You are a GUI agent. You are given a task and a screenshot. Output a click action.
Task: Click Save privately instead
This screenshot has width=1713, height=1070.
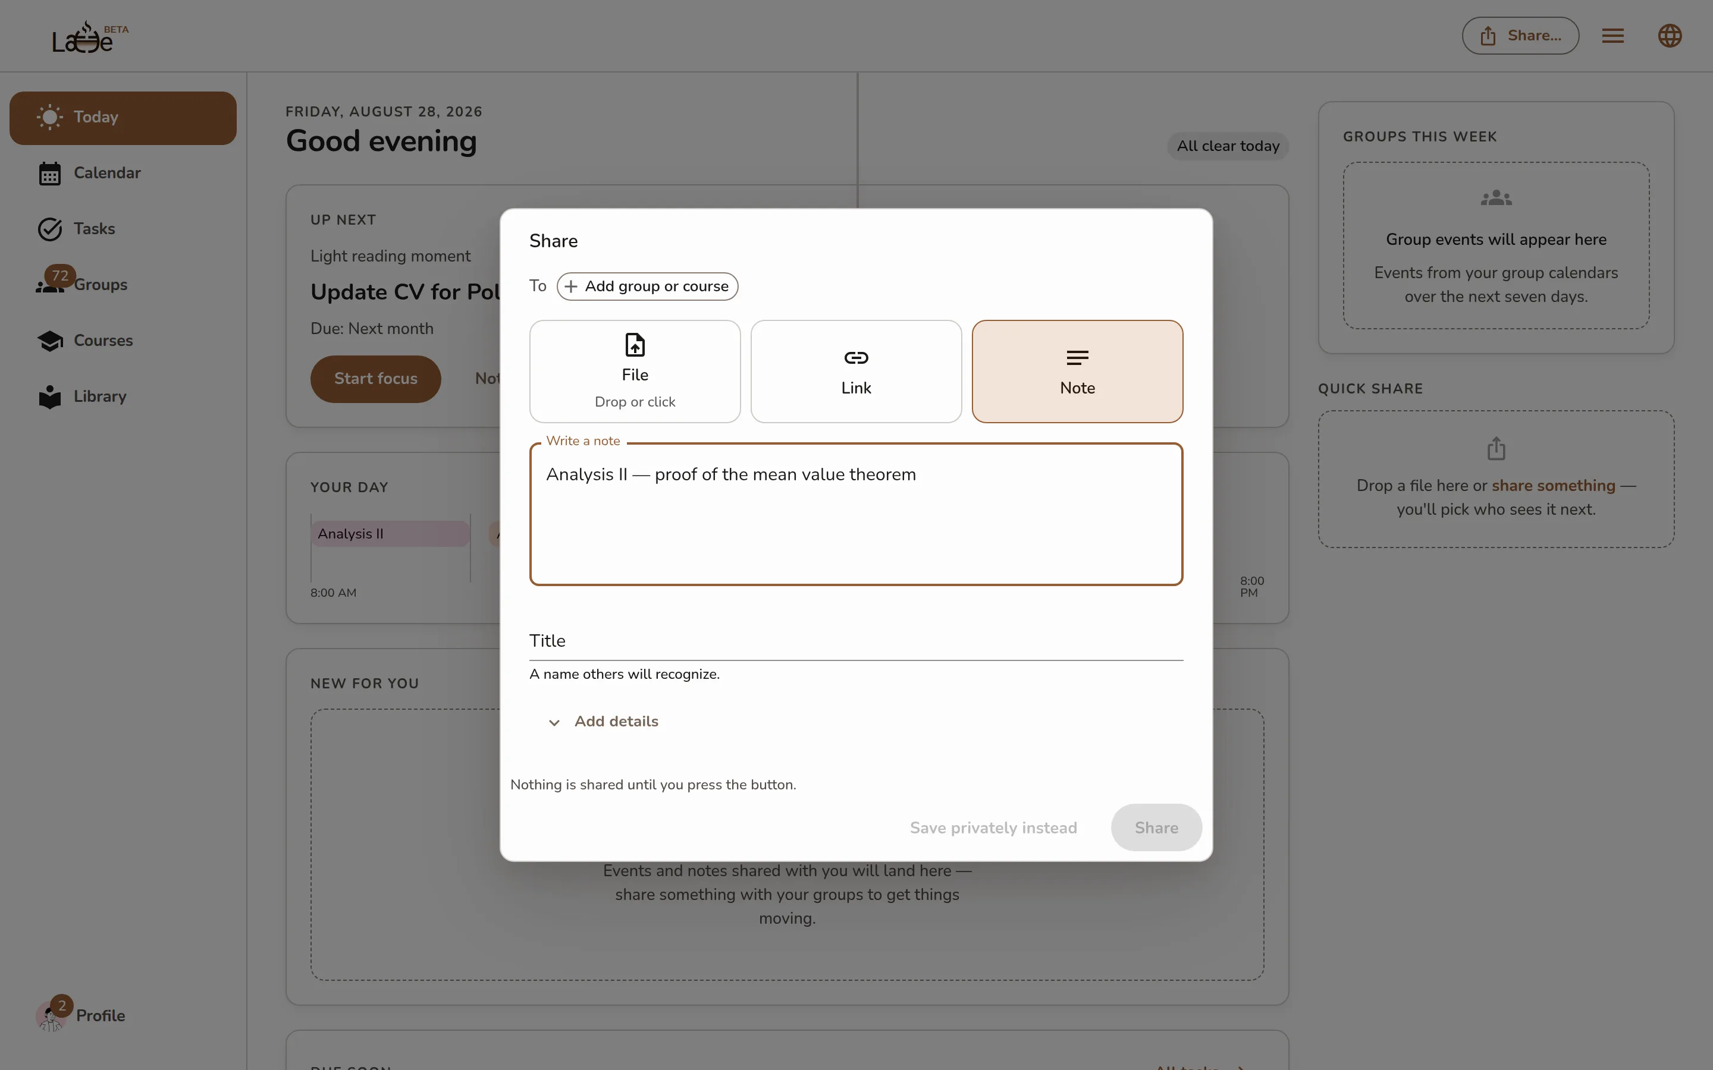993,828
